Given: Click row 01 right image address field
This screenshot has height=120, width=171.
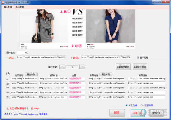Looking at the screenshot, I should click(107, 79).
